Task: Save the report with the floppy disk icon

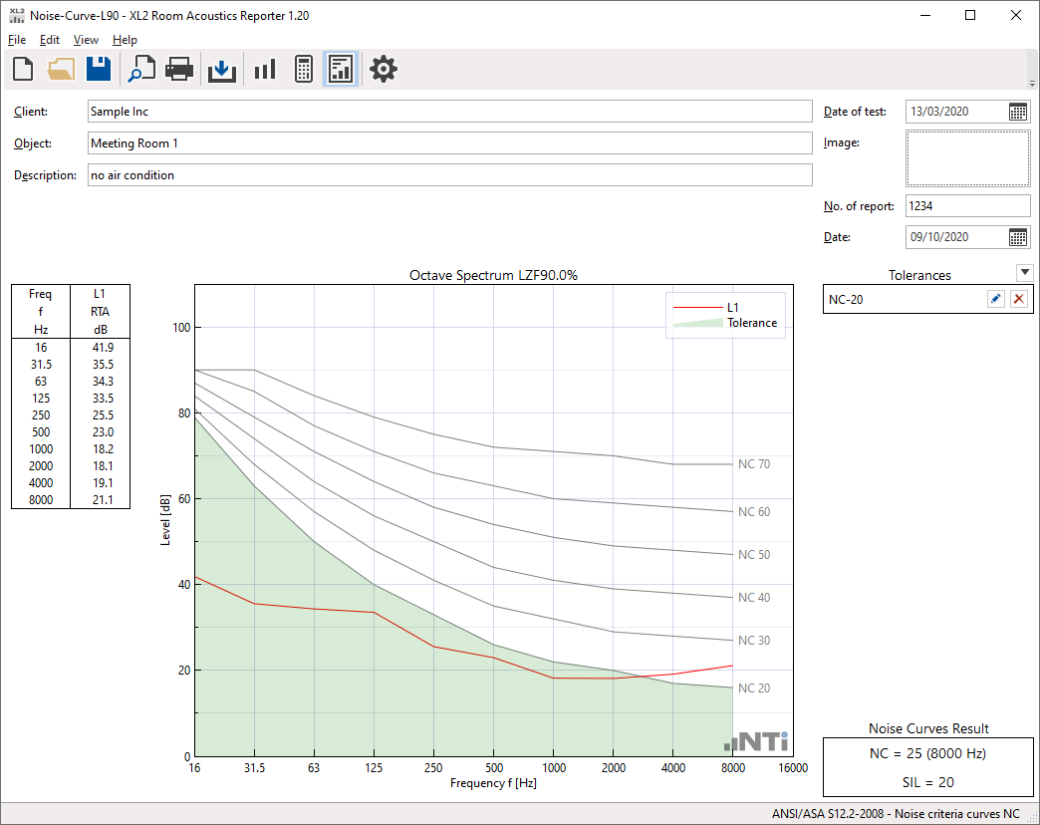Action: pyautogui.click(x=99, y=69)
